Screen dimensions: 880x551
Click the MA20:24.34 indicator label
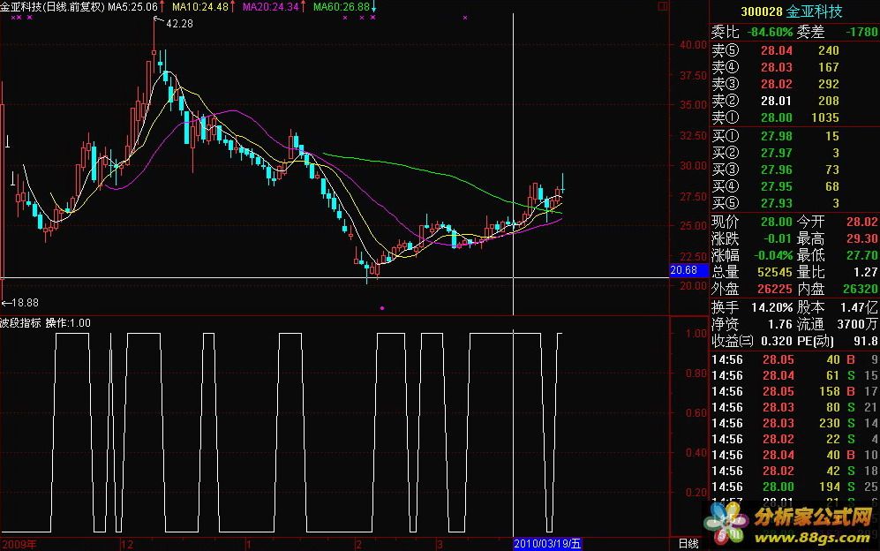[x=270, y=7]
